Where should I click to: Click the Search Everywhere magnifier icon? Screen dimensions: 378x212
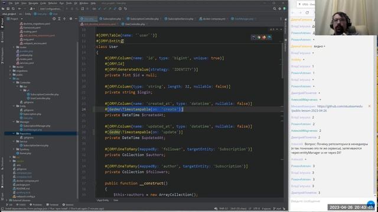click(x=274, y=9)
